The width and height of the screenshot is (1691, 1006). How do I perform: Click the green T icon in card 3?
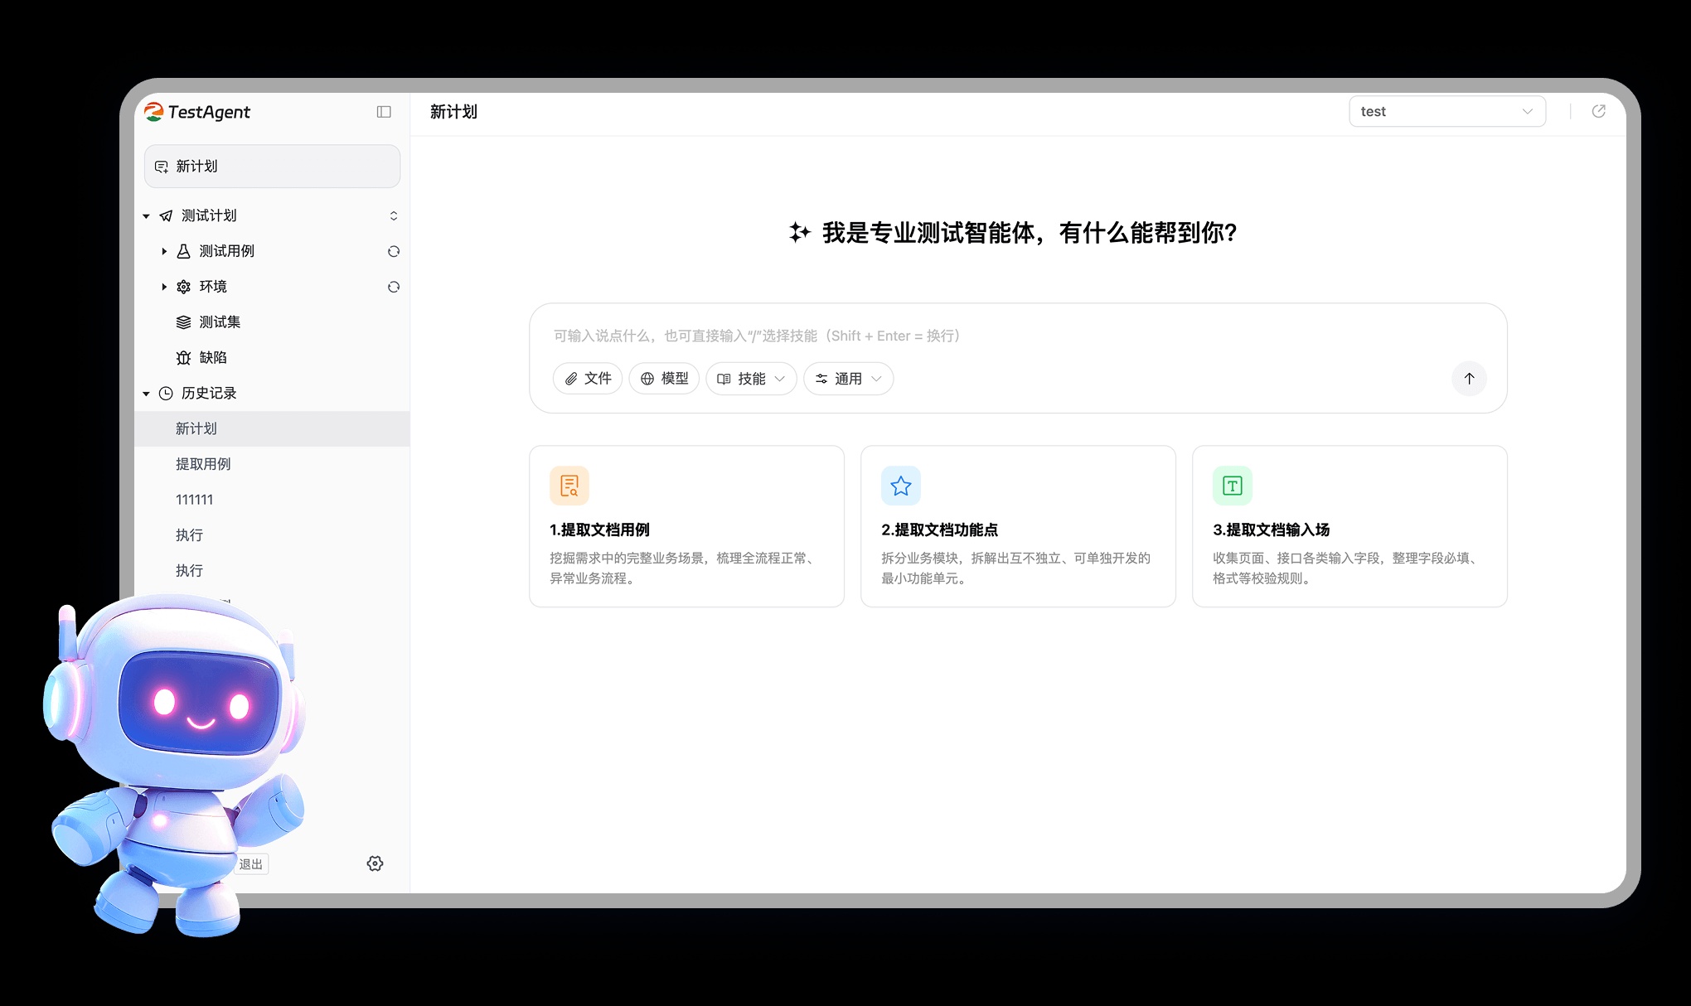(1233, 486)
